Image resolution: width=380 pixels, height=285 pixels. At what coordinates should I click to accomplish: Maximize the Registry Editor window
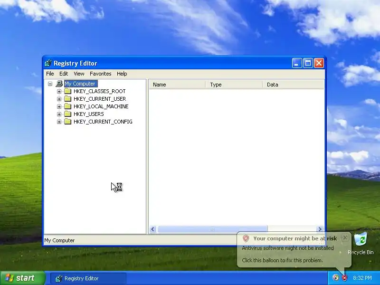(308, 63)
